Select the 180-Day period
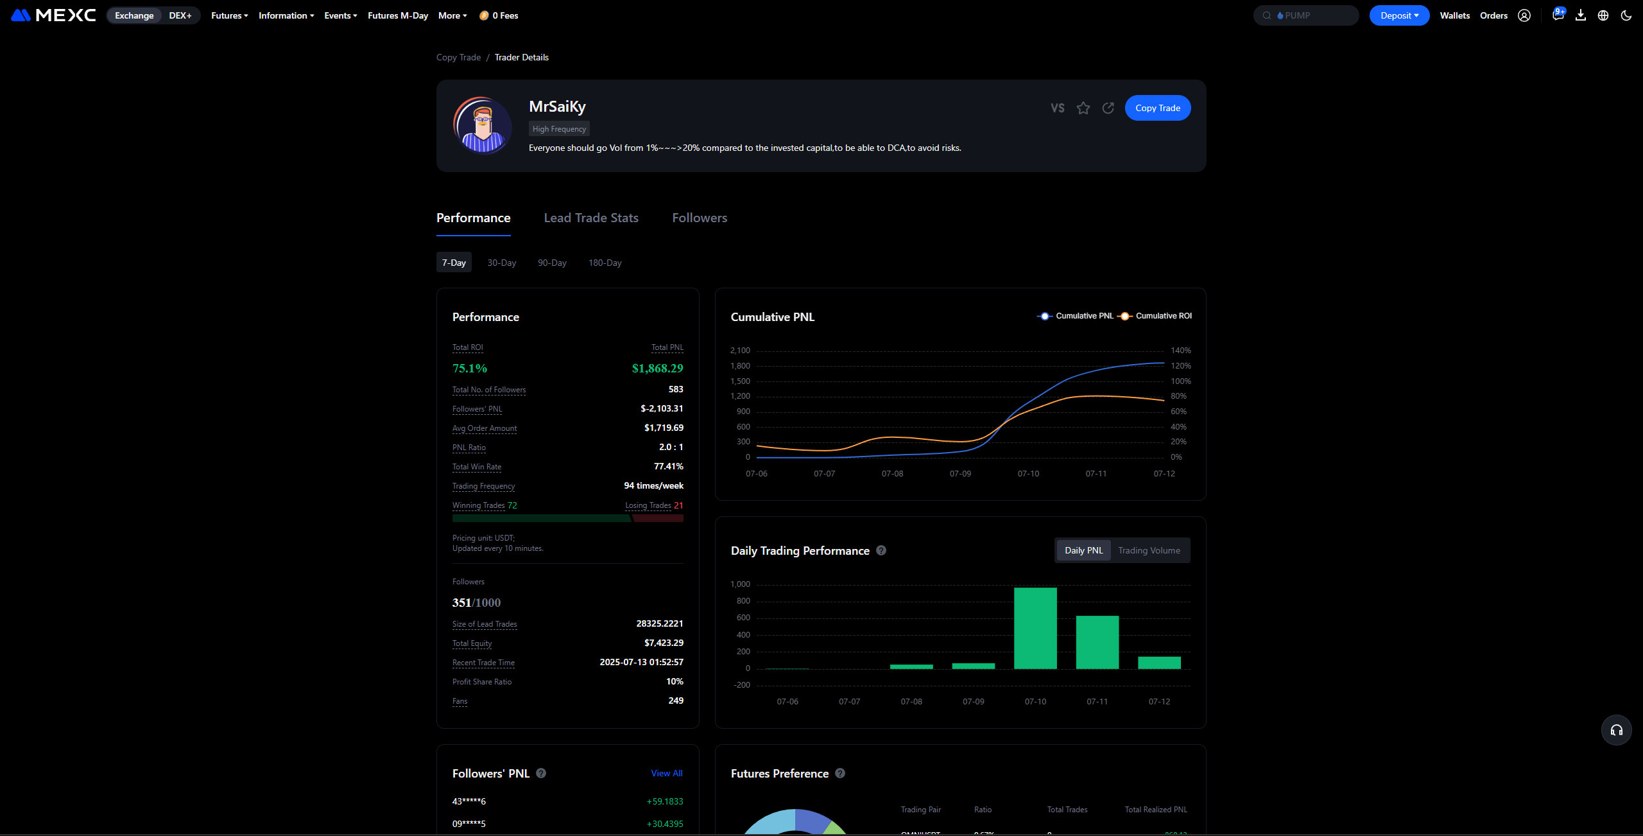The image size is (1643, 836). point(605,263)
